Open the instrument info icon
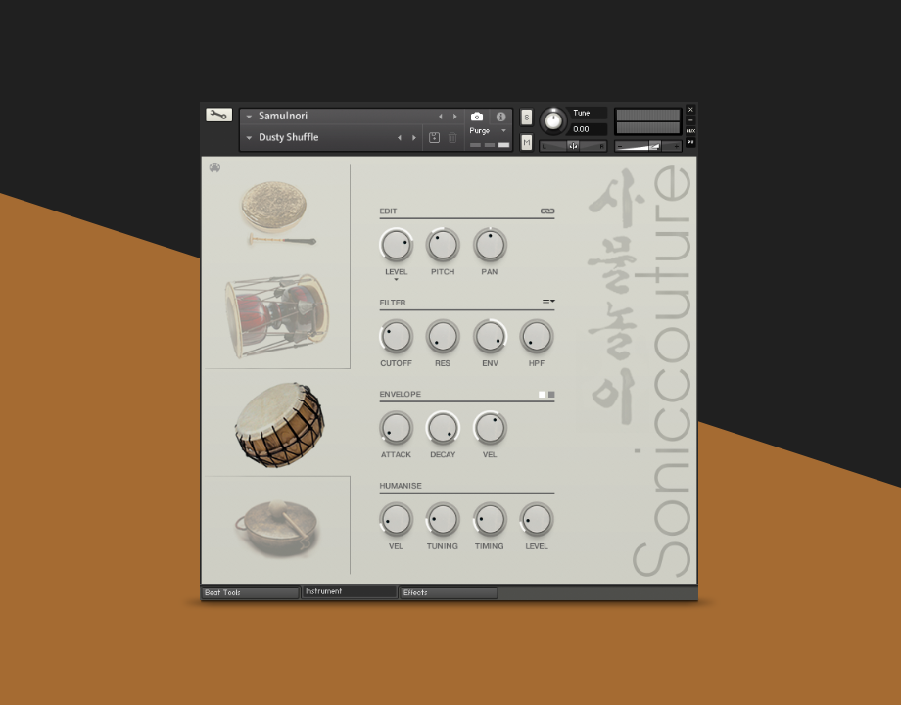This screenshot has height=705, width=901. [501, 117]
